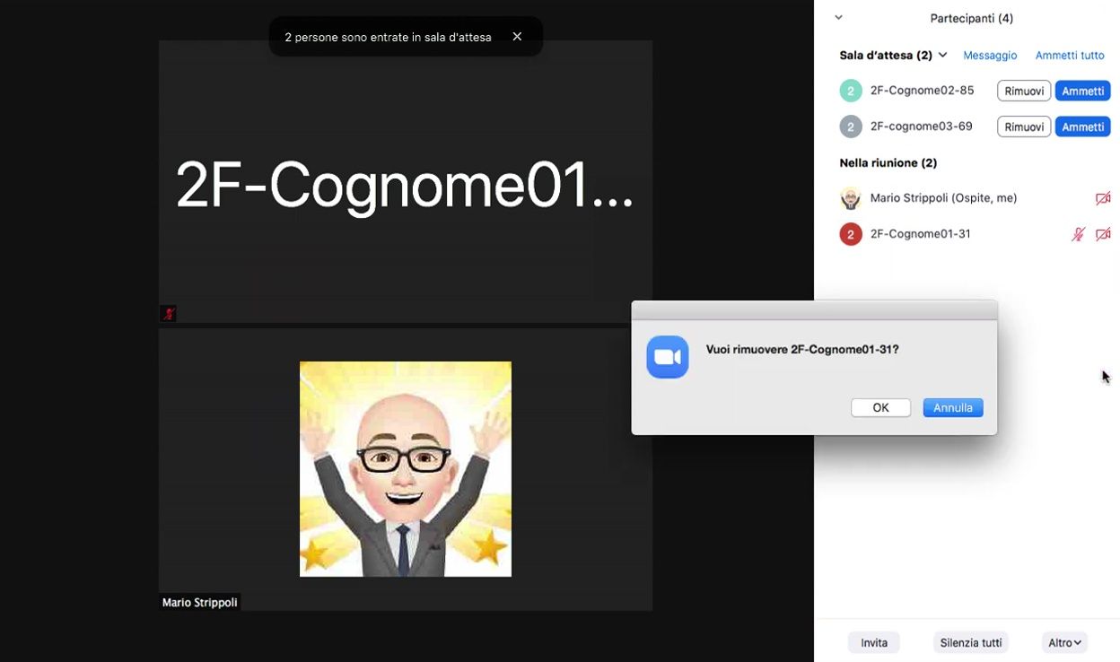Viewport: 1120px width, 662px height.
Task: Collapse the Partecipanti panel chevron
Action: point(838,18)
